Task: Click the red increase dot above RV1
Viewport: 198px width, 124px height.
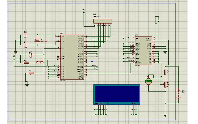Action: [x=167, y=83]
